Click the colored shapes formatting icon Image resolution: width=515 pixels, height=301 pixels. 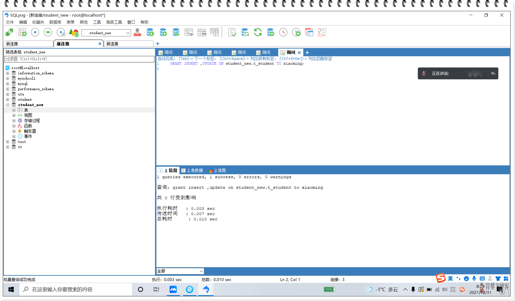tap(74, 32)
